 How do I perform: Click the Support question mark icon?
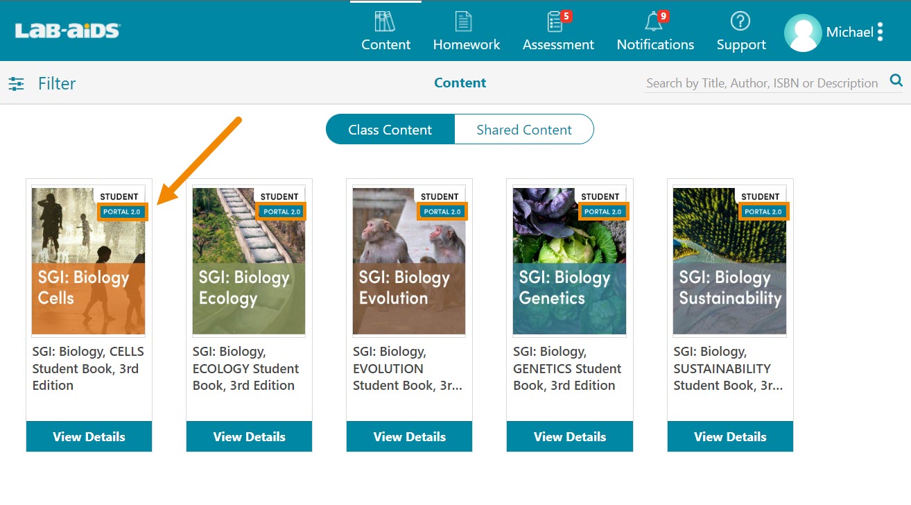coord(740,22)
